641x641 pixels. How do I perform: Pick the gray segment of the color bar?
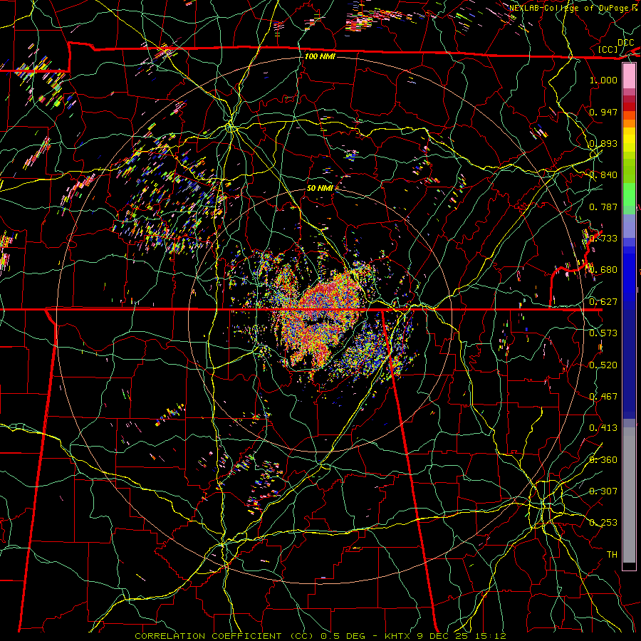tap(629, 495)
